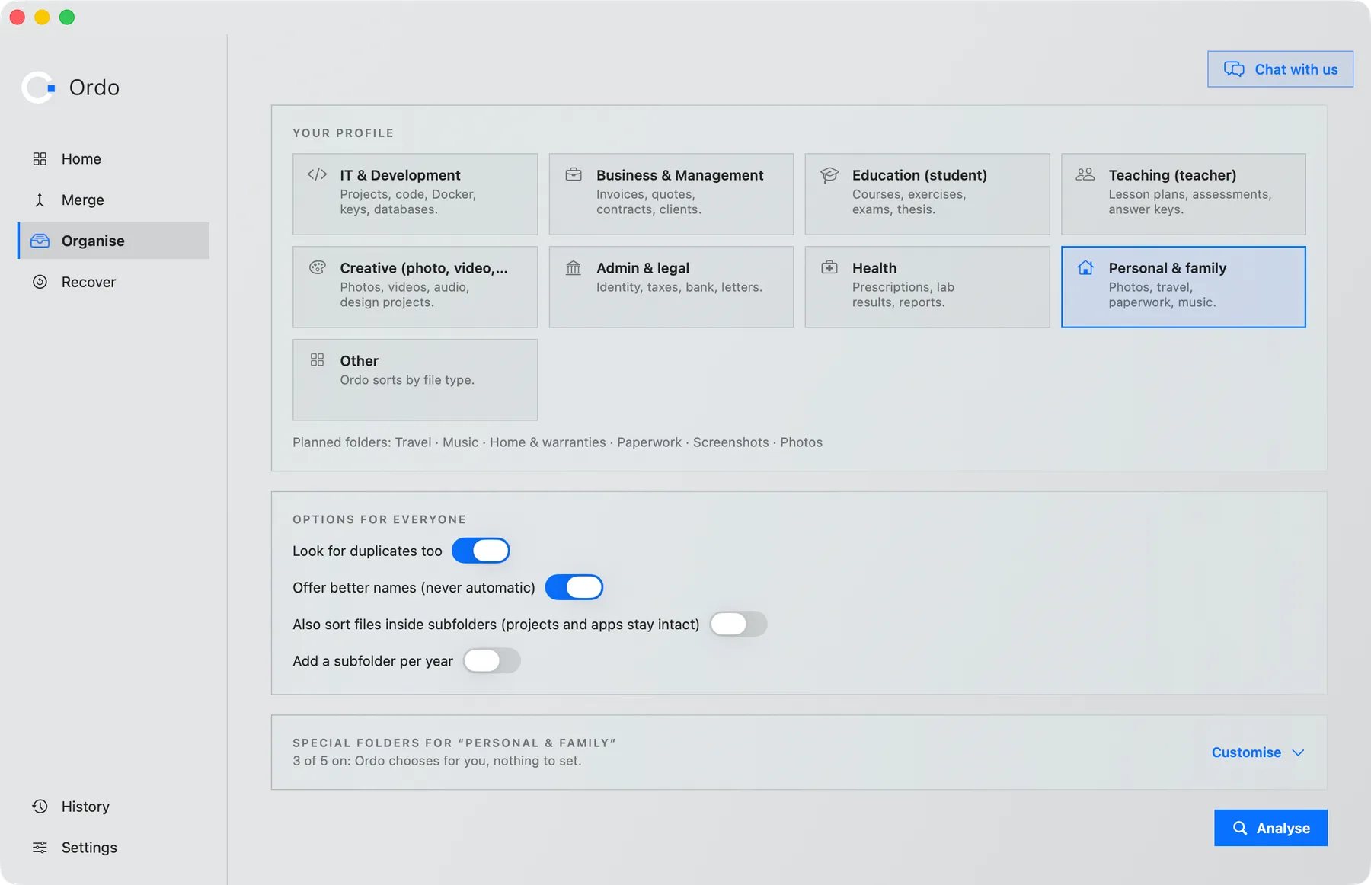The image size is (1371, 885).
Task: Click the medical kit icon on Health card
Action: [x=829, y=267]
